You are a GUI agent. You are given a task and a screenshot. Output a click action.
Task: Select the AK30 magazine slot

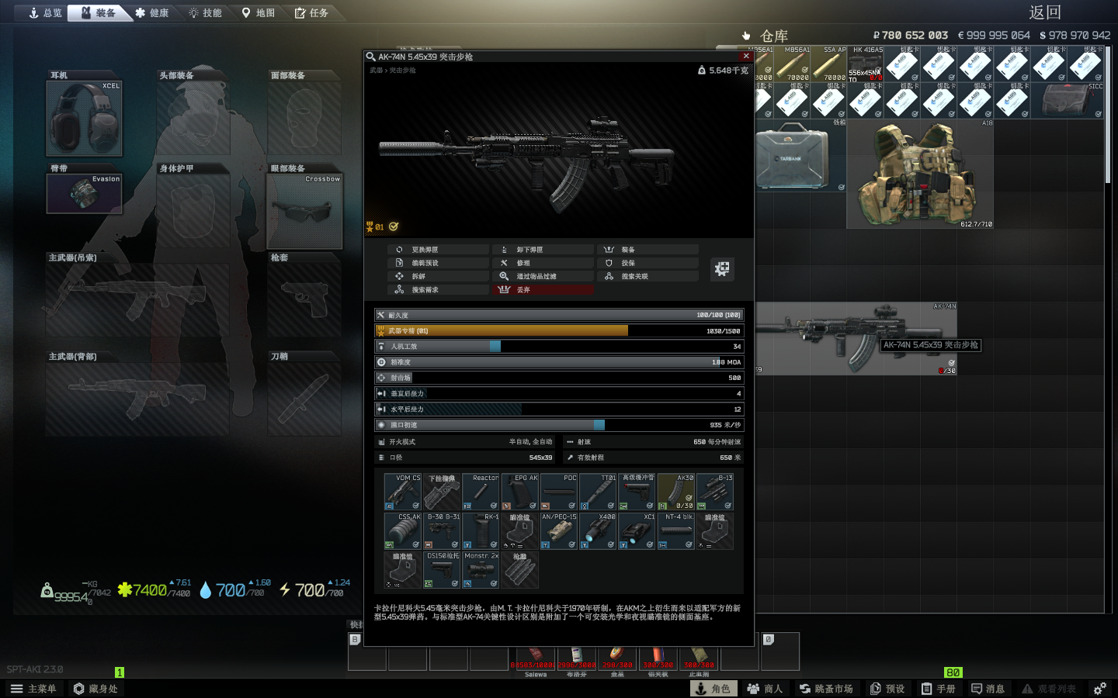click(x=675, y=492)
